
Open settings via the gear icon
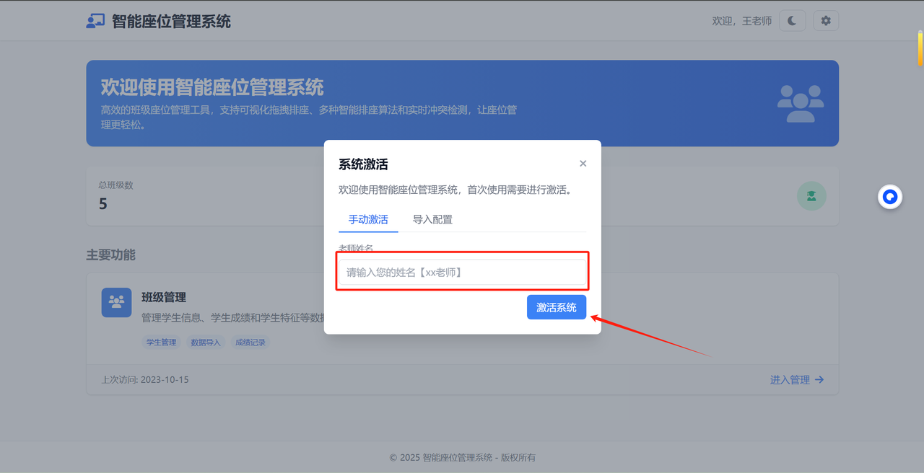pos(826,21)
